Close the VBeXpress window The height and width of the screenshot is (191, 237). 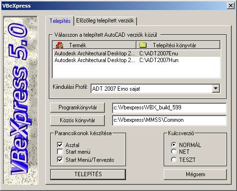pos(231,6)
